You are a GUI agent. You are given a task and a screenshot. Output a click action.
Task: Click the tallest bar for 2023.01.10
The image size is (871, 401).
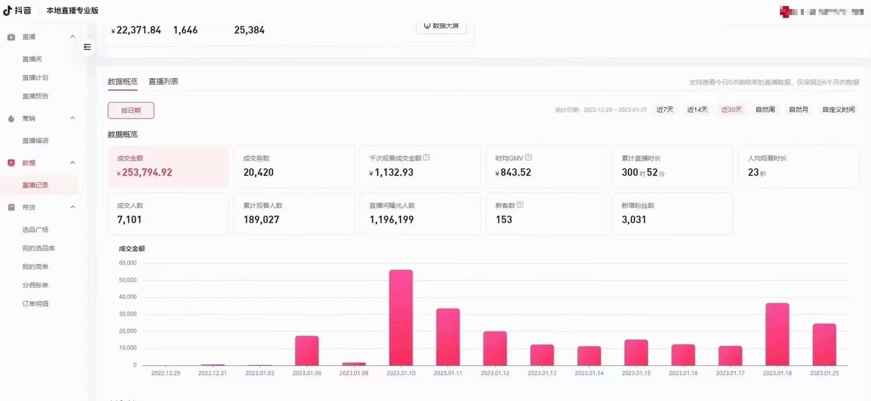401,317
